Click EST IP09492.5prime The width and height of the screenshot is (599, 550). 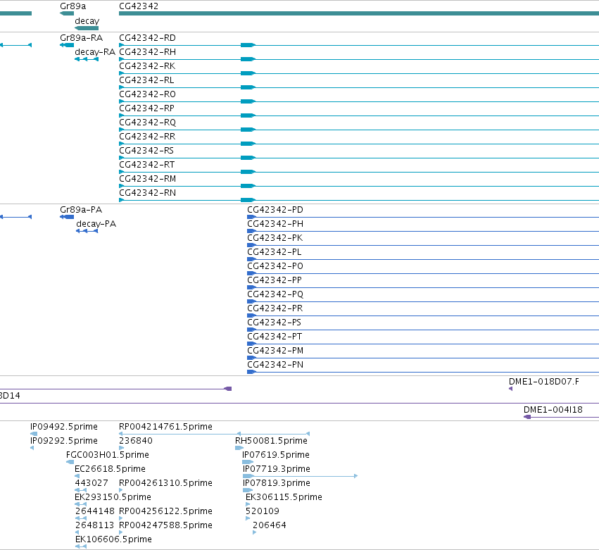(x=64, y=427)
